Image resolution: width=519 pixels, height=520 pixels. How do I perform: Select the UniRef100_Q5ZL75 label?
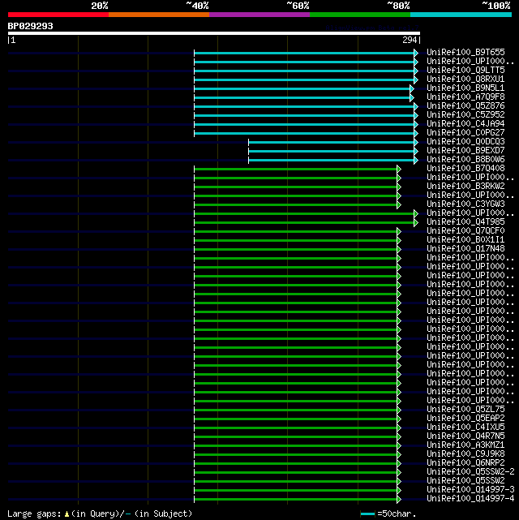pos(465,409)
